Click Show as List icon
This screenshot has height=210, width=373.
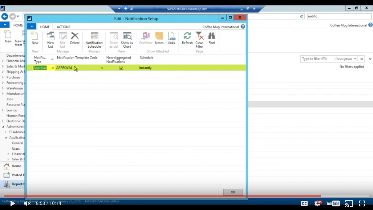pyautogui.click(x=114, y=40)
